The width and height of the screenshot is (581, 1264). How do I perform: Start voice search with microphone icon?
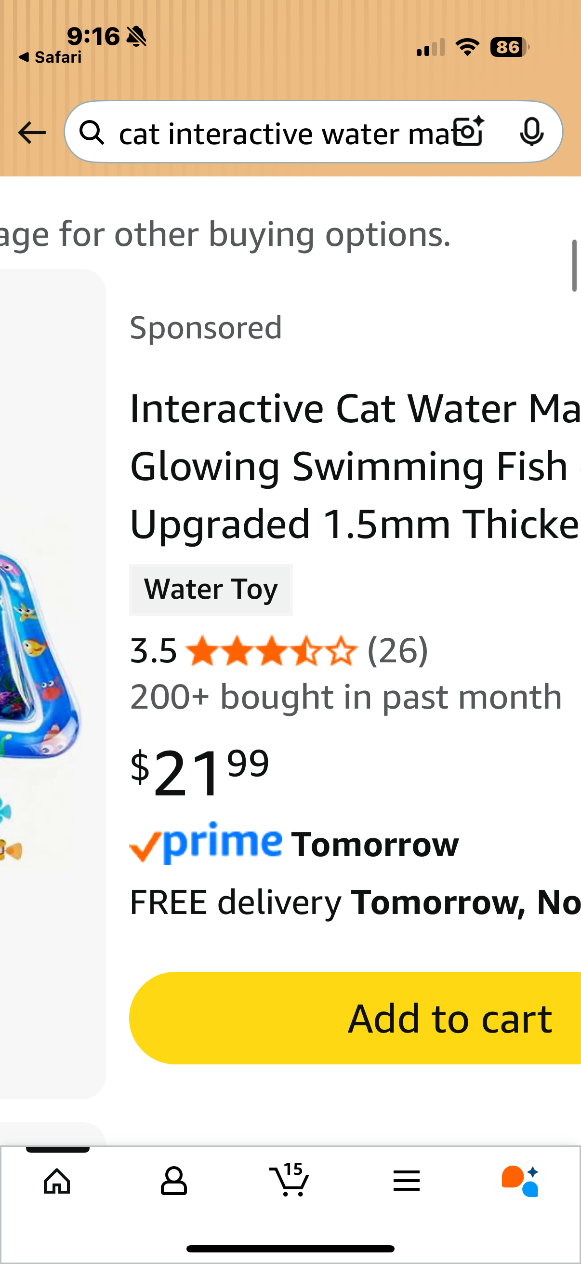[x=532, y=132]
